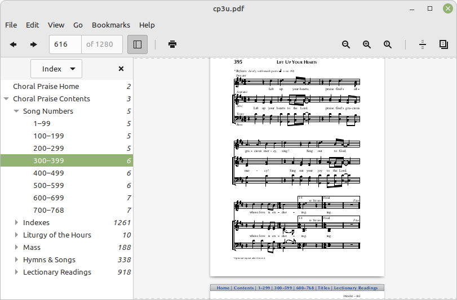Follow the 600–768 footer link
Image resolution: width=457 pixels, height=300 pixels.
[x=305, y=288]
